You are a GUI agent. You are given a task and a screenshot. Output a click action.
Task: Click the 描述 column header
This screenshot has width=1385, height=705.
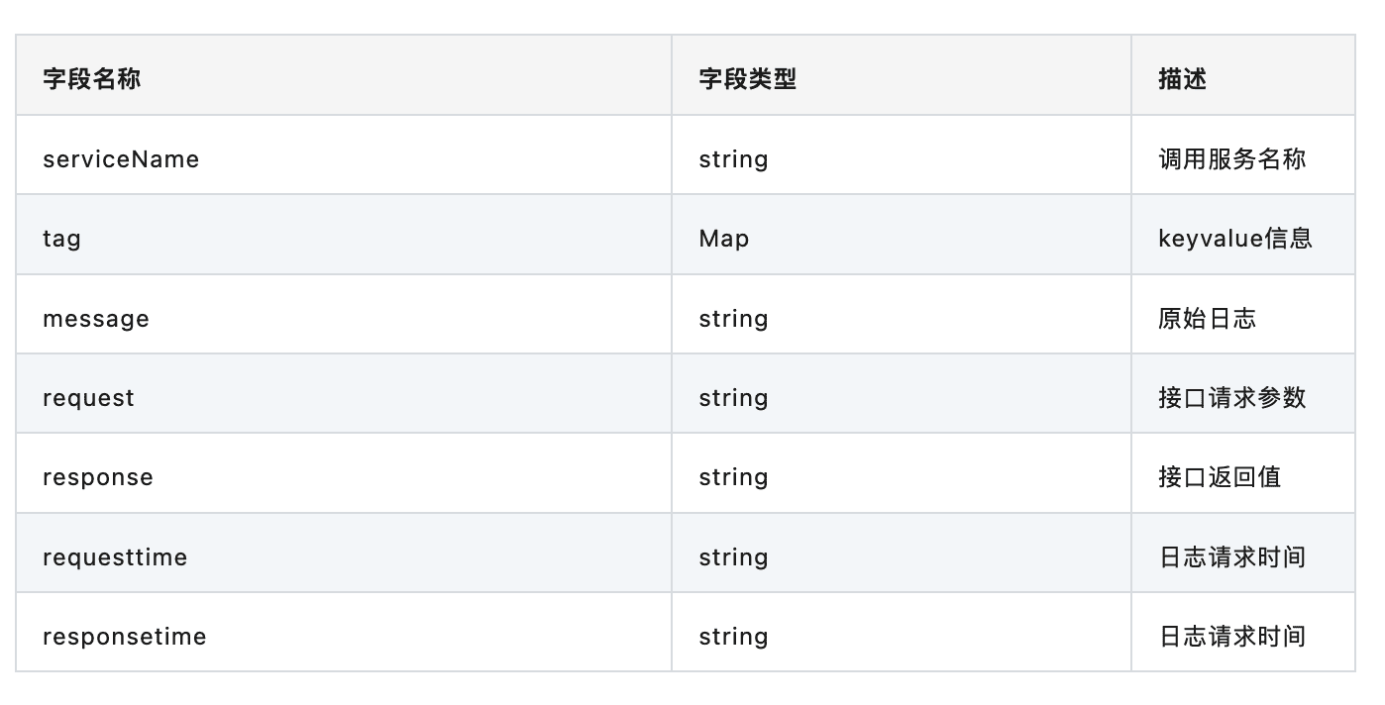tap(1182, 79)
